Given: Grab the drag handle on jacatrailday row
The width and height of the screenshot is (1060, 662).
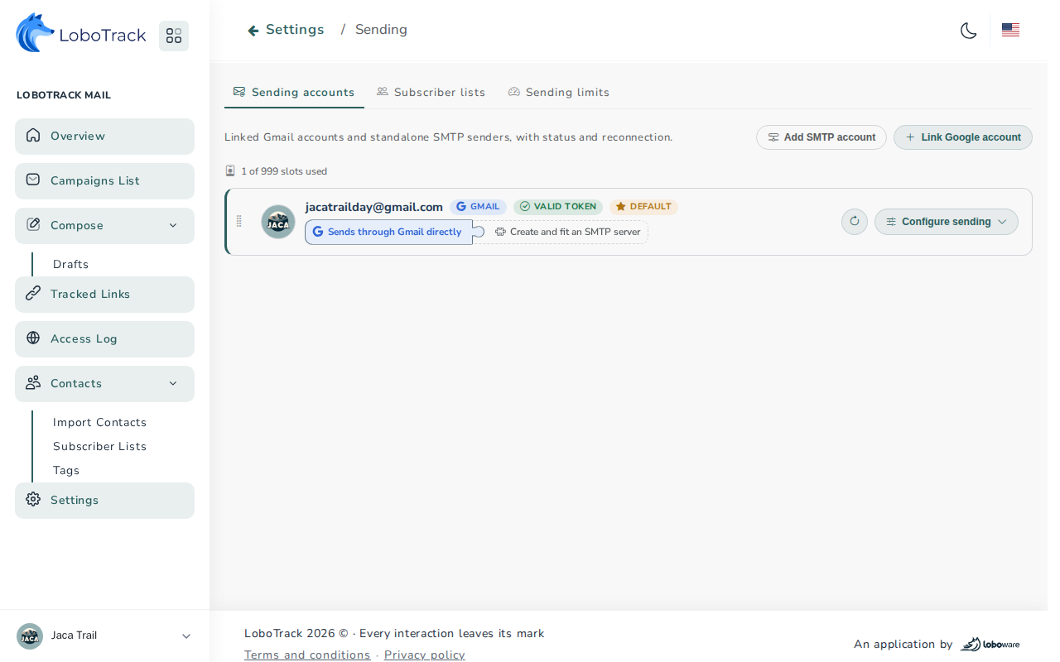Looking at the screenshot, I should point(239,221).
